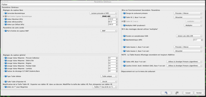Expand the Multipliez MAP dropdown
The height and width of the screenshot is (97, 206).
click(x=193, y=25)
